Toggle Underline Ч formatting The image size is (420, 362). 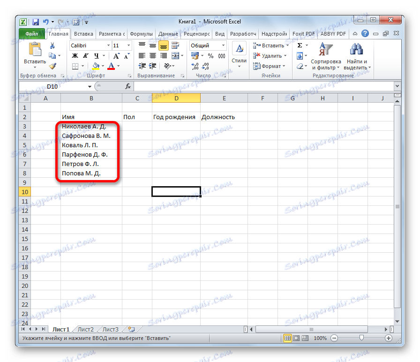point(97,56)
